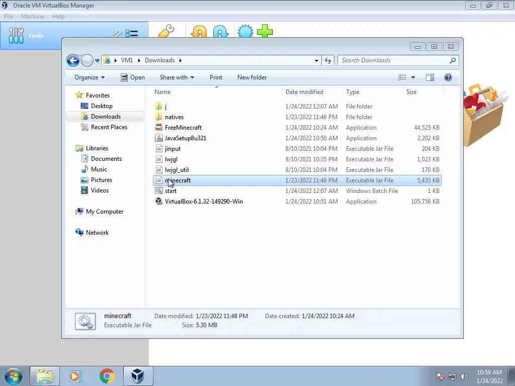Select Libraries in navigation pane
This screenshot has width=515, height=386.
coord(97,148)
